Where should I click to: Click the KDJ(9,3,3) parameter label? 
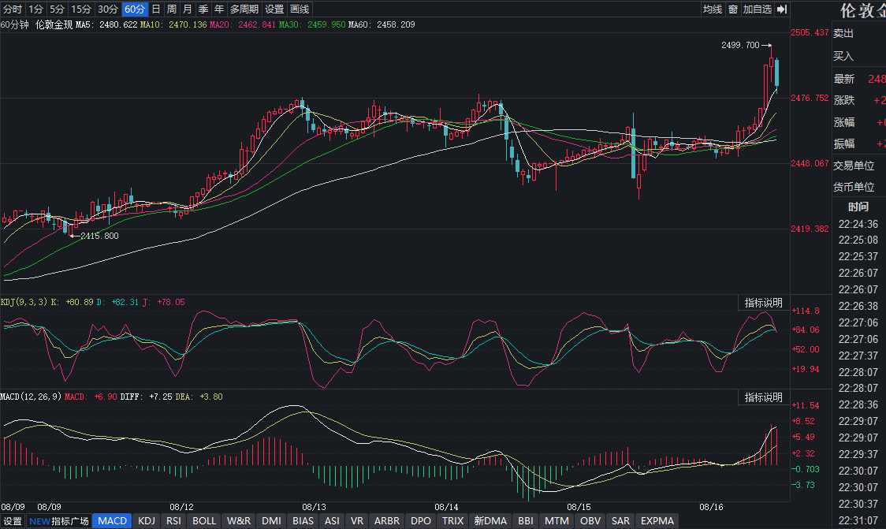[24, 303]
